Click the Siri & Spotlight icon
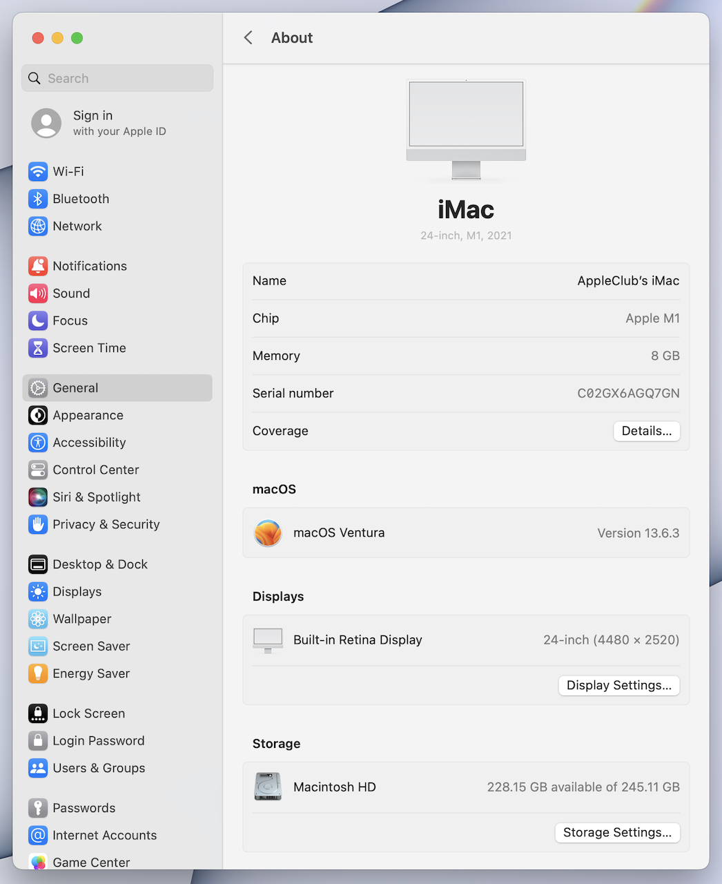 coord(38,497)
